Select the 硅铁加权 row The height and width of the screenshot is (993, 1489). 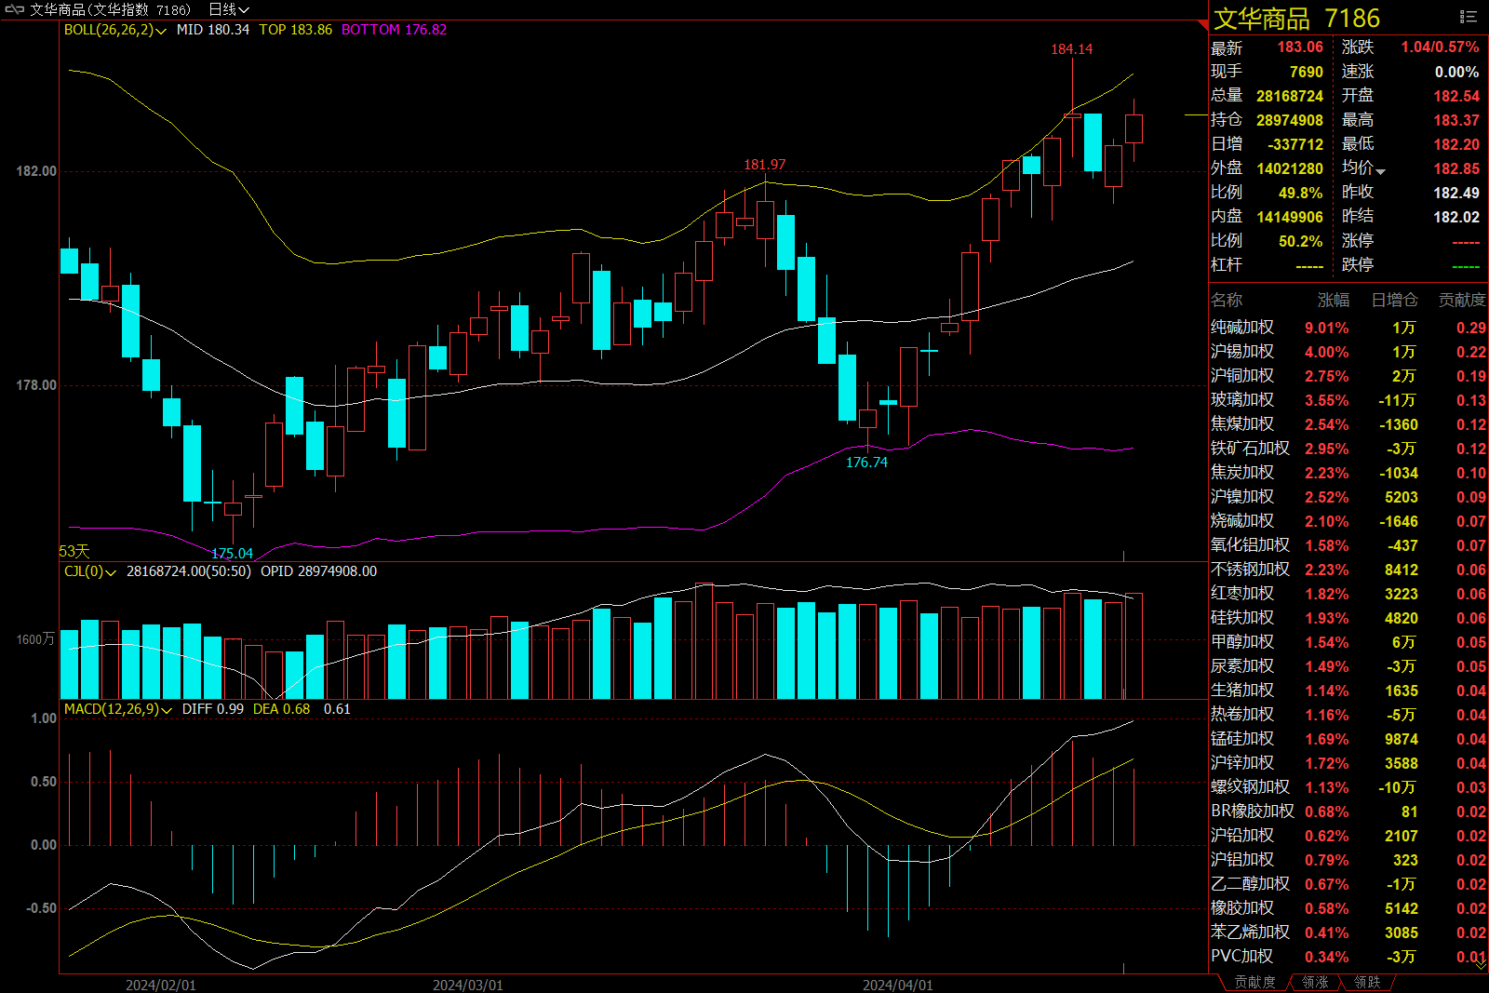click(1348, 618)
